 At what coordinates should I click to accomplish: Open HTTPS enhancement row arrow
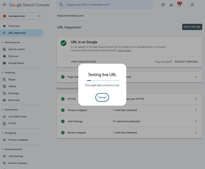pyautogui.click(x=196, y=99)
